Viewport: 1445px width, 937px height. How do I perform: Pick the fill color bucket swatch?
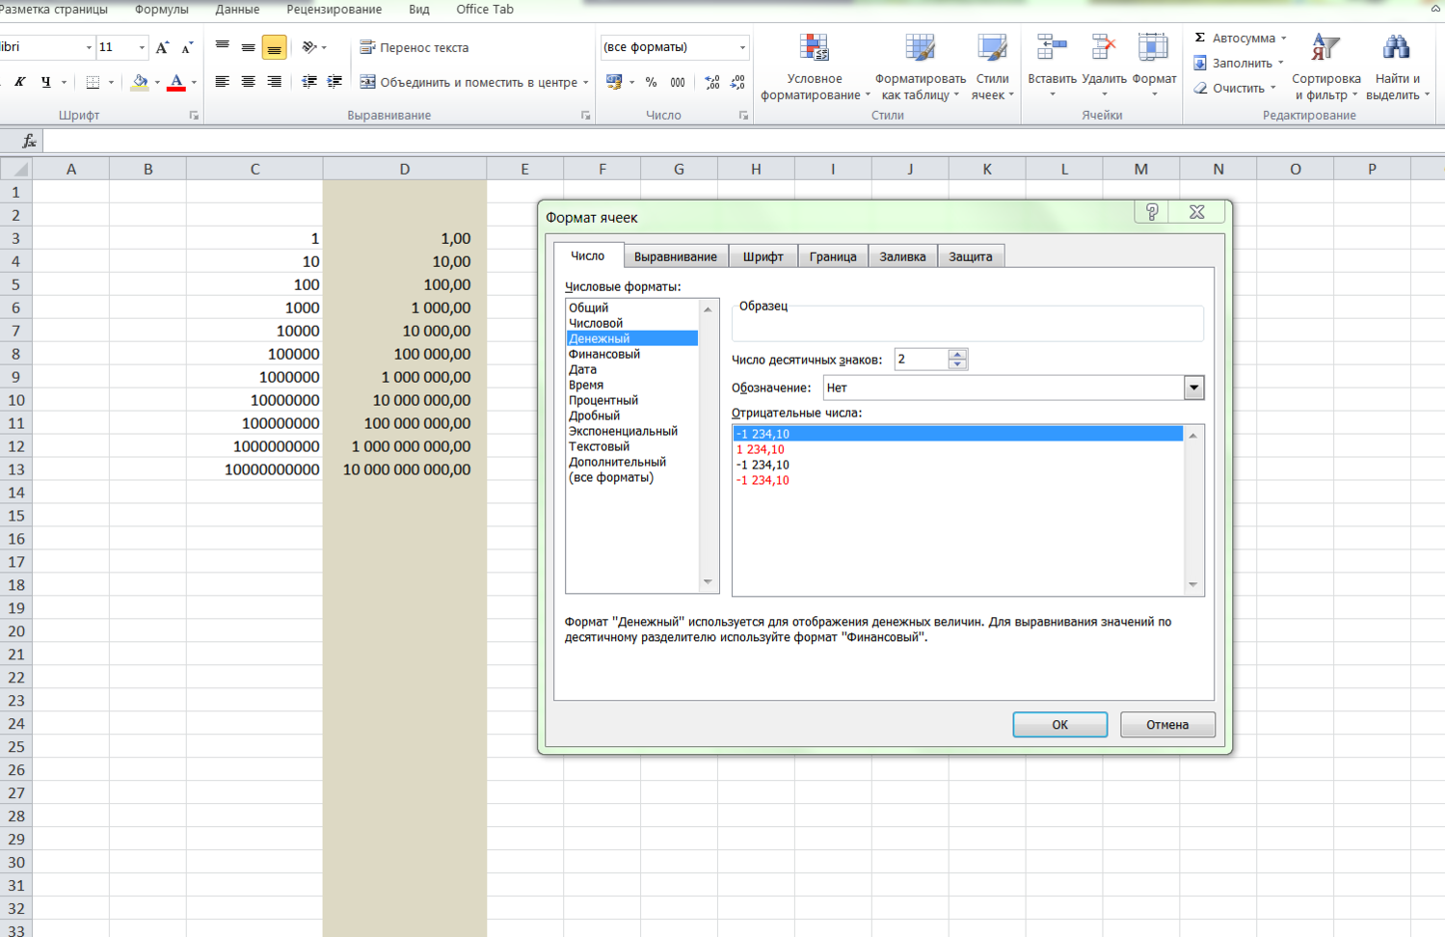140,83
